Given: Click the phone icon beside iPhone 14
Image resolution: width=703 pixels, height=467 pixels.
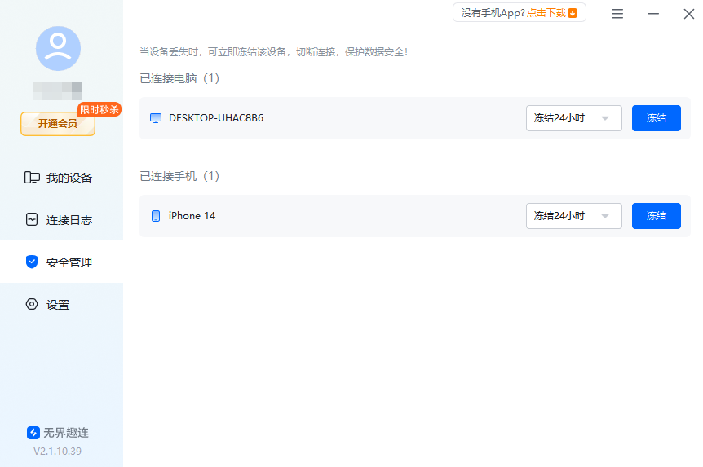Looking at the screenshot, I should (x=156, y=216).
